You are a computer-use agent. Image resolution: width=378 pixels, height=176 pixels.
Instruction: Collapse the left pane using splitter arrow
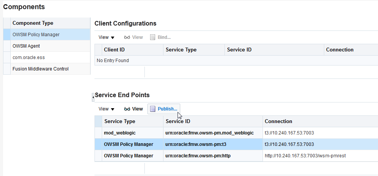point(93,98)
